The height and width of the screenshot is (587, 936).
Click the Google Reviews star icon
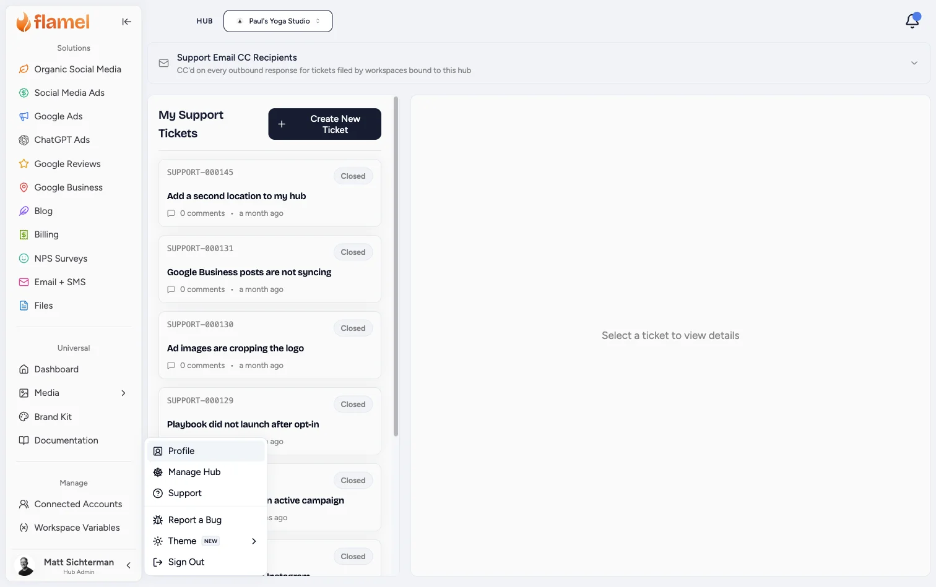pos(24,164)
